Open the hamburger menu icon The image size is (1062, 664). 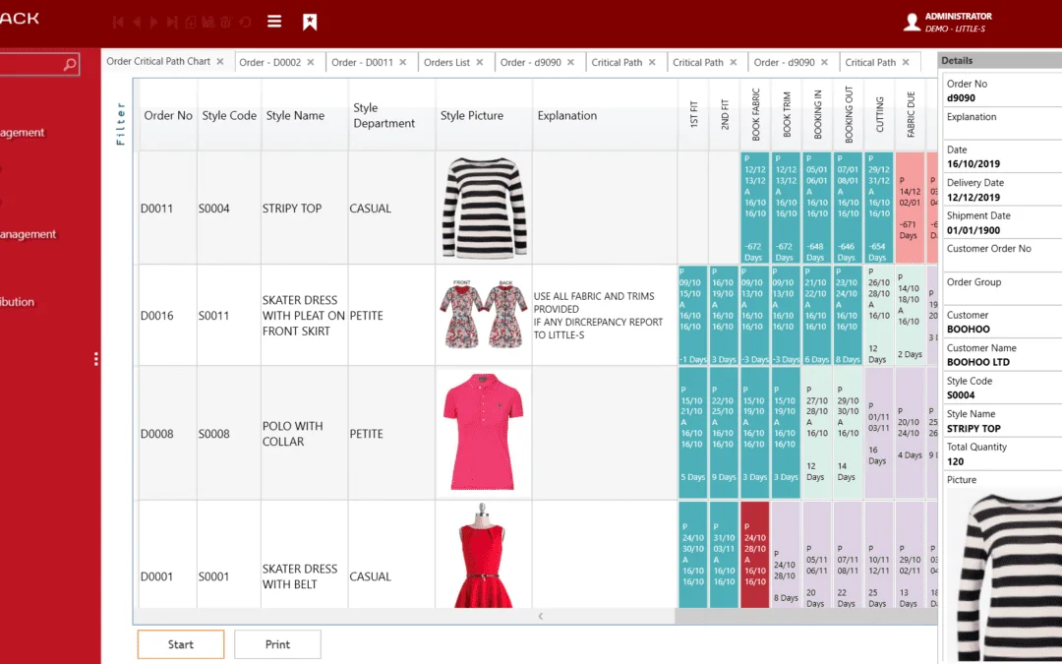(x=274, y=22)
